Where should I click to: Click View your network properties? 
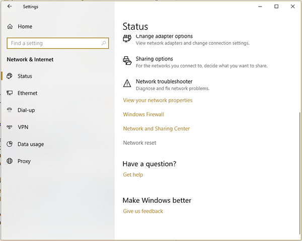158,100
